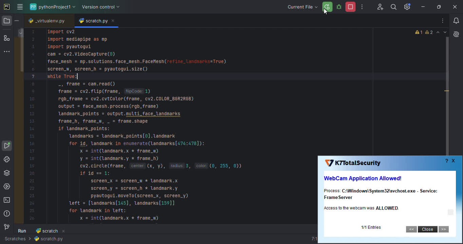
Task: Open the Current File run configuration dropdown
Action: pyautogui.click(x=302, y=7)
